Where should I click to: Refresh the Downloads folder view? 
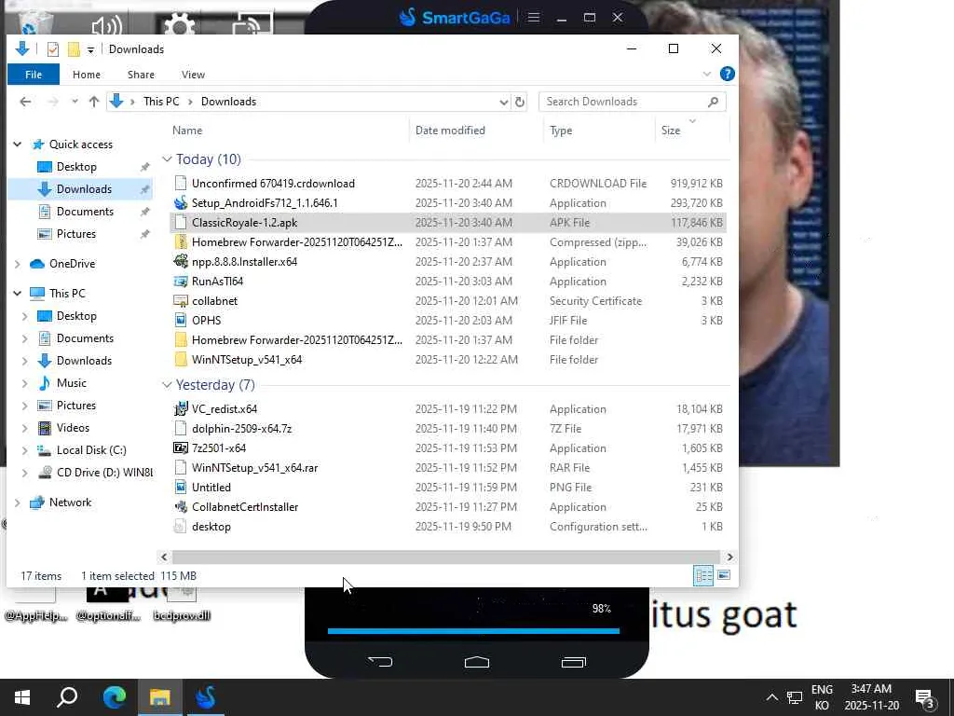520,102
